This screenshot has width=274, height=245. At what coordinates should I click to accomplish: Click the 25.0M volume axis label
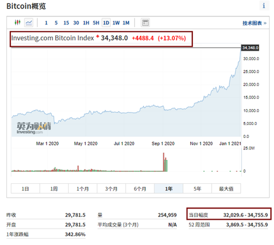249,148
